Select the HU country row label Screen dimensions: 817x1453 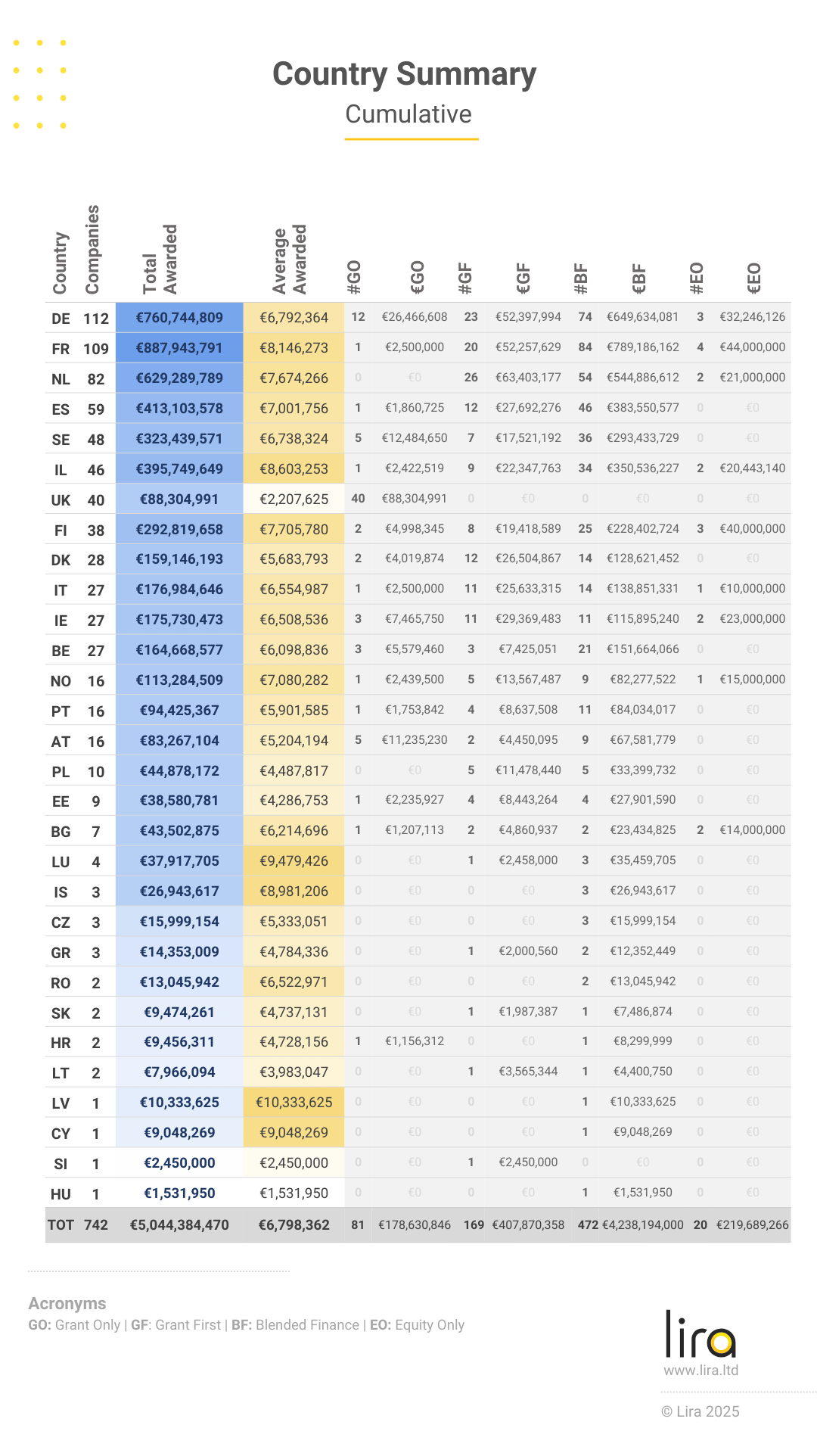61,1194
